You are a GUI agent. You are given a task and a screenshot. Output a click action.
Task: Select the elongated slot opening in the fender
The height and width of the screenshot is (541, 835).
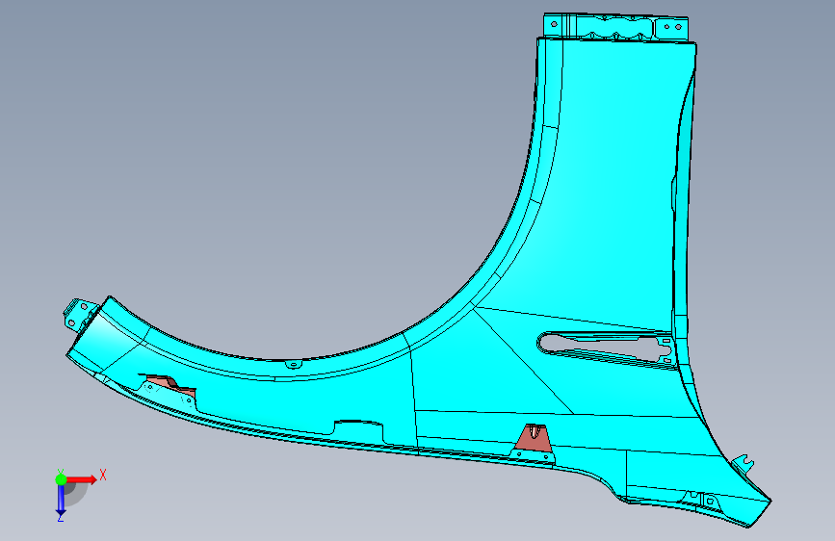click(606, 349)
